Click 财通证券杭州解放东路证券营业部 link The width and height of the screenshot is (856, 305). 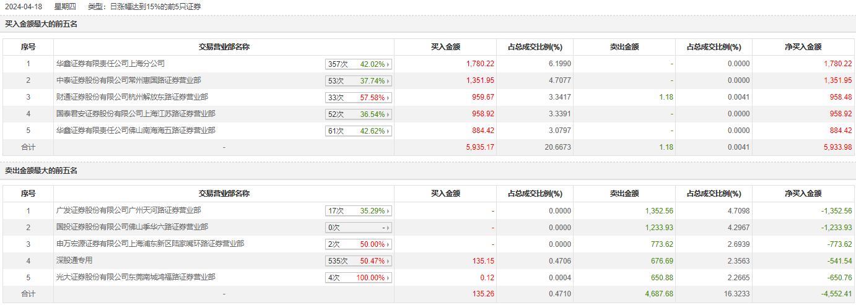(132, 97)
